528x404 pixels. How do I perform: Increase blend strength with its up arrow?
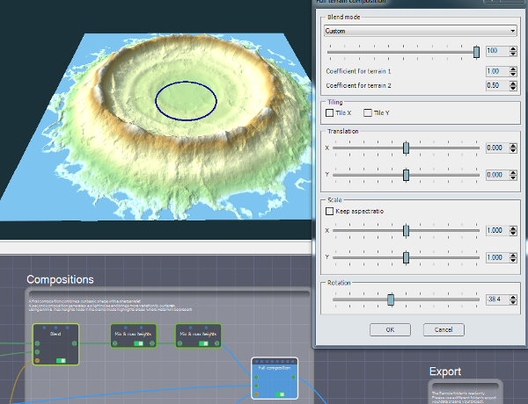tap(513, 48)
